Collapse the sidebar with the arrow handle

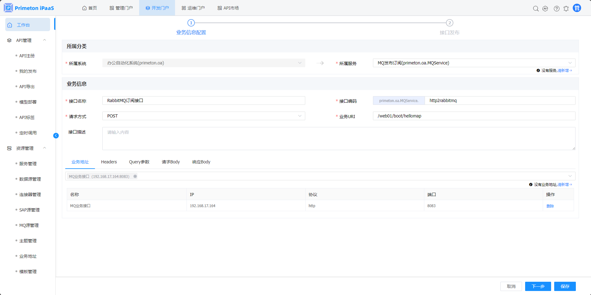click(x=56, y=136)
